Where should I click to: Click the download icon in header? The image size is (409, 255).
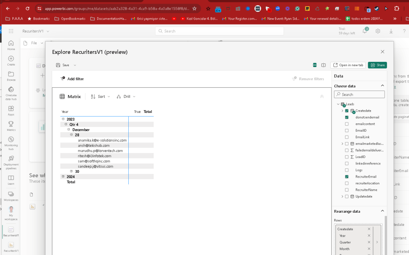(391, 31)
